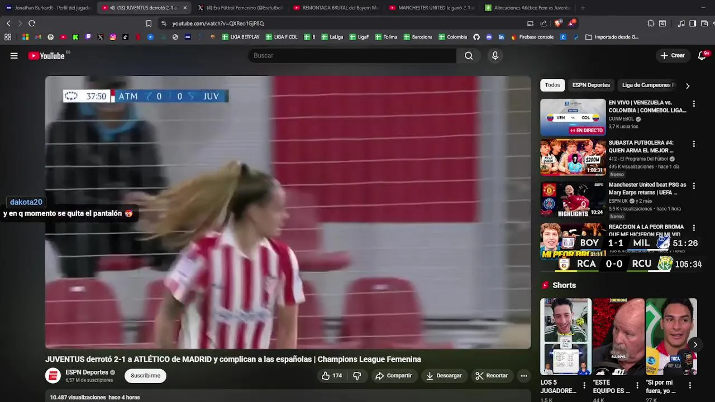Open options for the Venezuela vs Colombia video
This screenshot has width=715, height=402.
click(694, 104)
